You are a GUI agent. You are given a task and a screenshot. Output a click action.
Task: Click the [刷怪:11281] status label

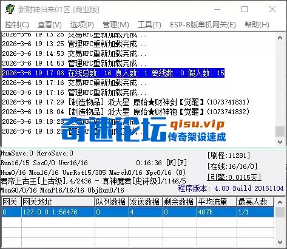click(229, 155)
